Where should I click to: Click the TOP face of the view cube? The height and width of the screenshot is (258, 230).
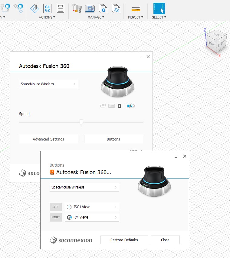216,34
